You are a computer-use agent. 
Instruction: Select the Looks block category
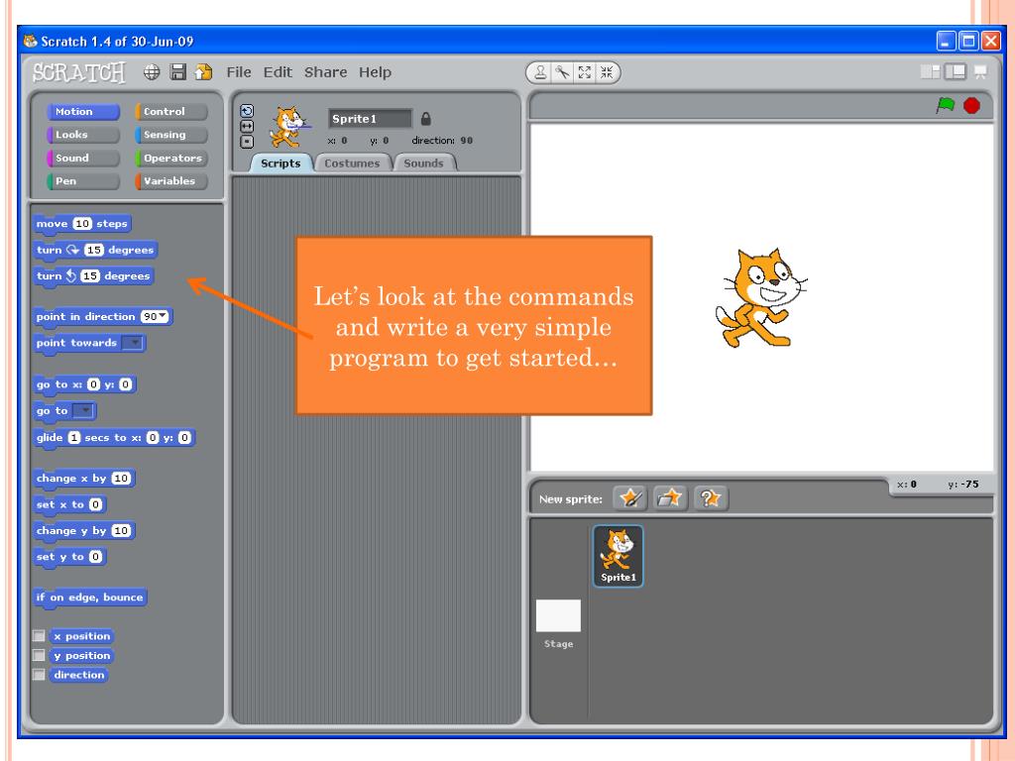(83, 135)
